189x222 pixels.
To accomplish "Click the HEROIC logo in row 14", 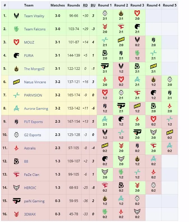I will [16, 188].
